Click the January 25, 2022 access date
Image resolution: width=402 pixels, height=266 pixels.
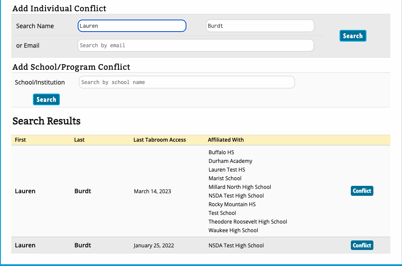click(154, 246)
